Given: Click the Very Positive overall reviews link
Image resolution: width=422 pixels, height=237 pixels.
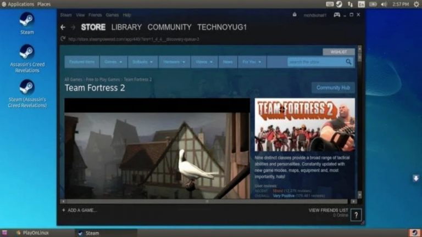Looking at the screenshot, I should (x=284, y=196).
